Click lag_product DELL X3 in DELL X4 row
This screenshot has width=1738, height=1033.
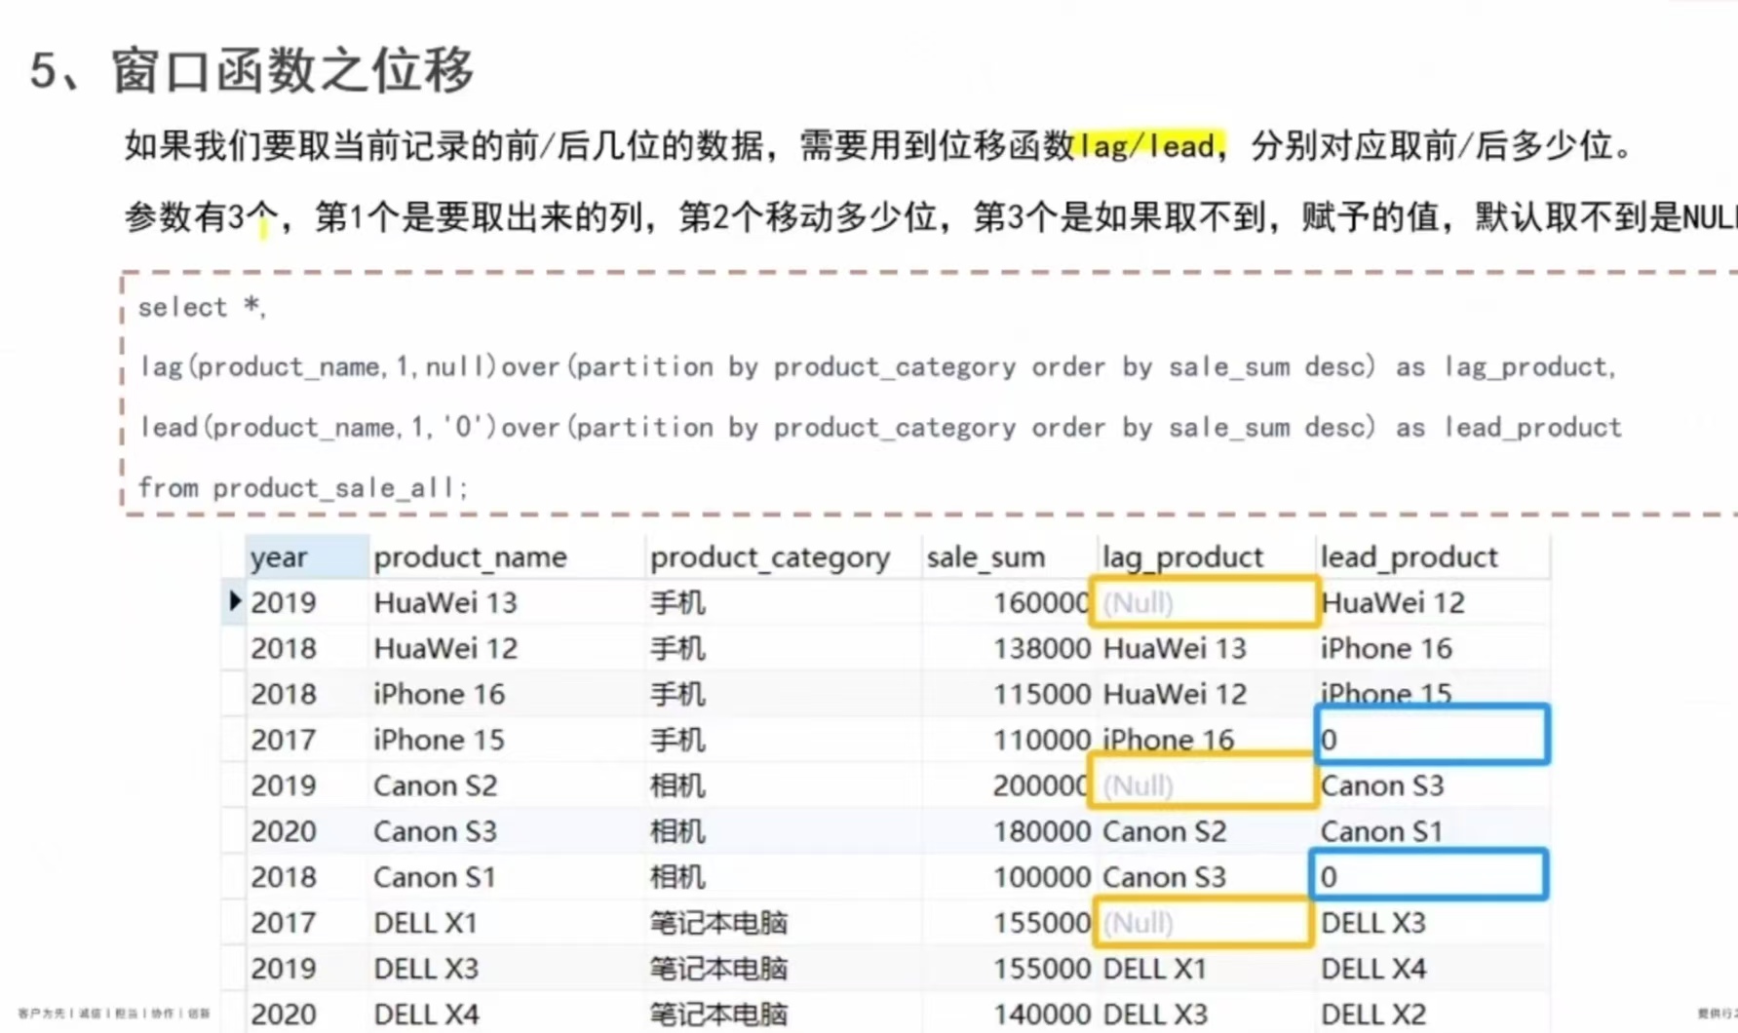pyautogui.click(x=1155, y=1014)
